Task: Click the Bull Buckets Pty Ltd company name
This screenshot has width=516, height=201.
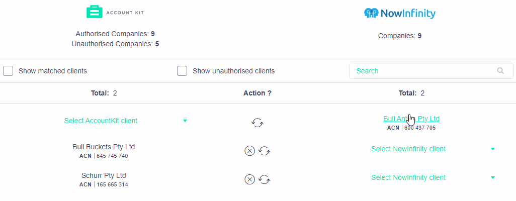Action: pyautogui.click(x=104, y=147)
